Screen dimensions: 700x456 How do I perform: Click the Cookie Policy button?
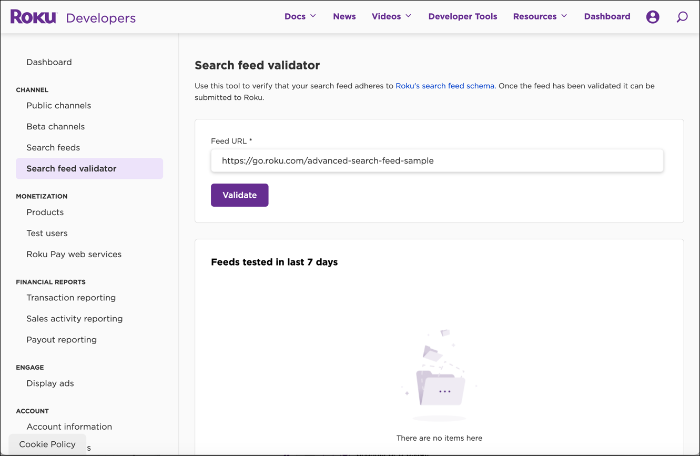[47, 444]
